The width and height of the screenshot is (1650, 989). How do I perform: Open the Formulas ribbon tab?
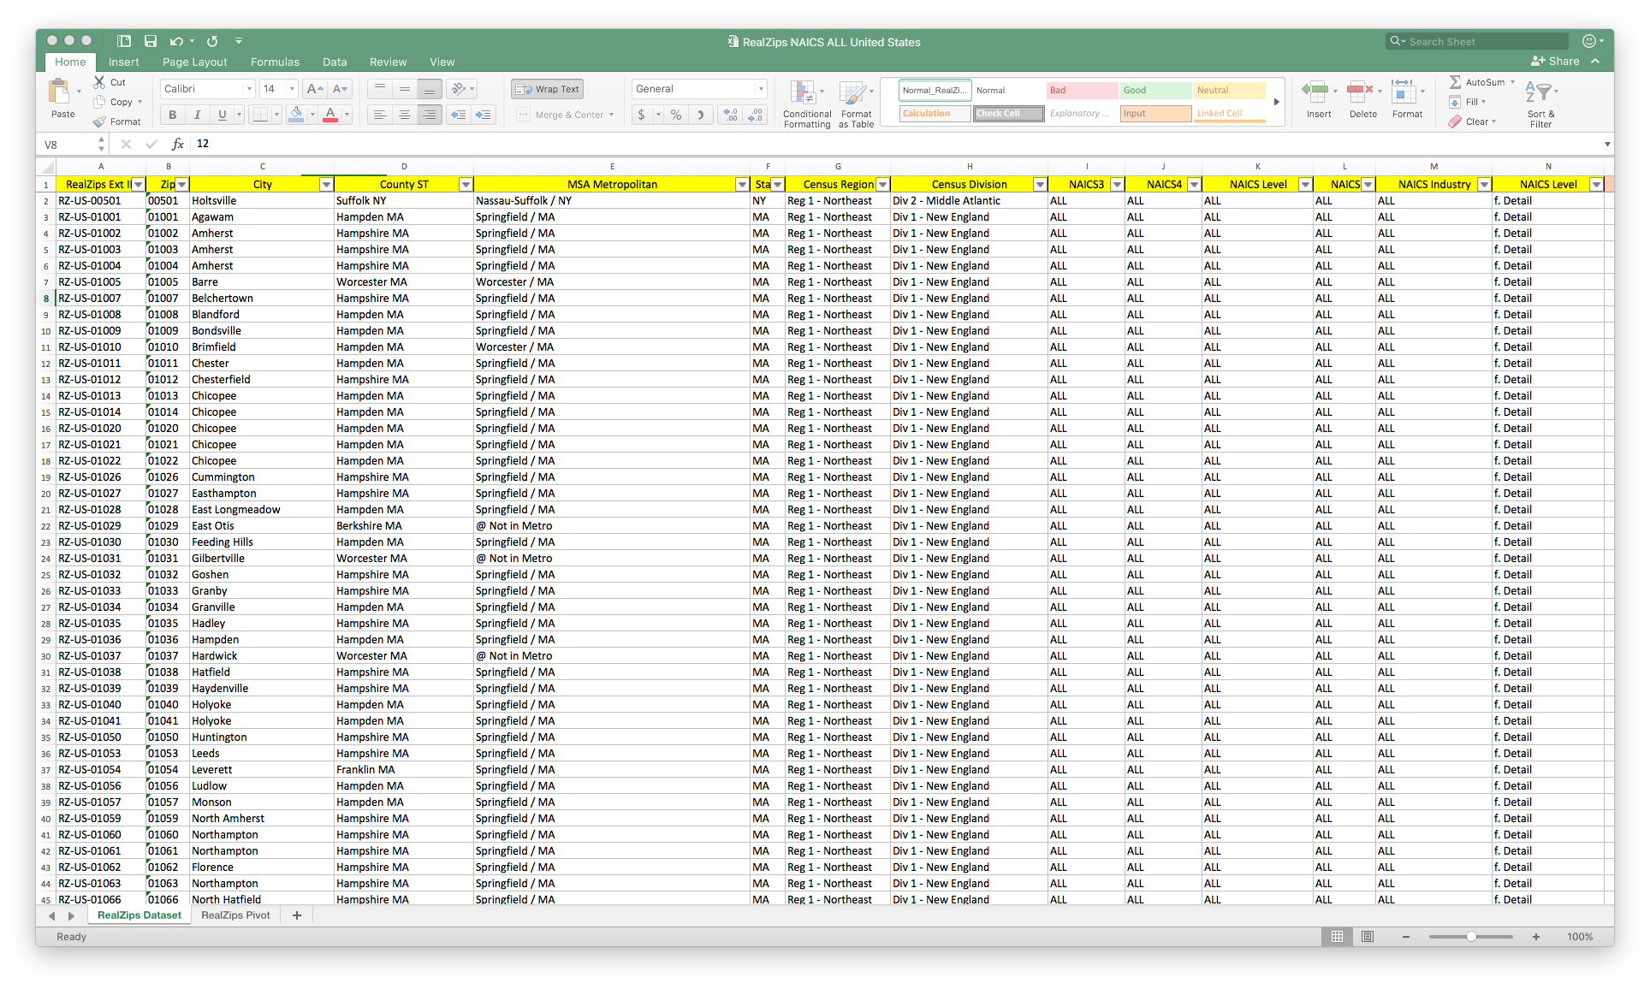(275, 62)
